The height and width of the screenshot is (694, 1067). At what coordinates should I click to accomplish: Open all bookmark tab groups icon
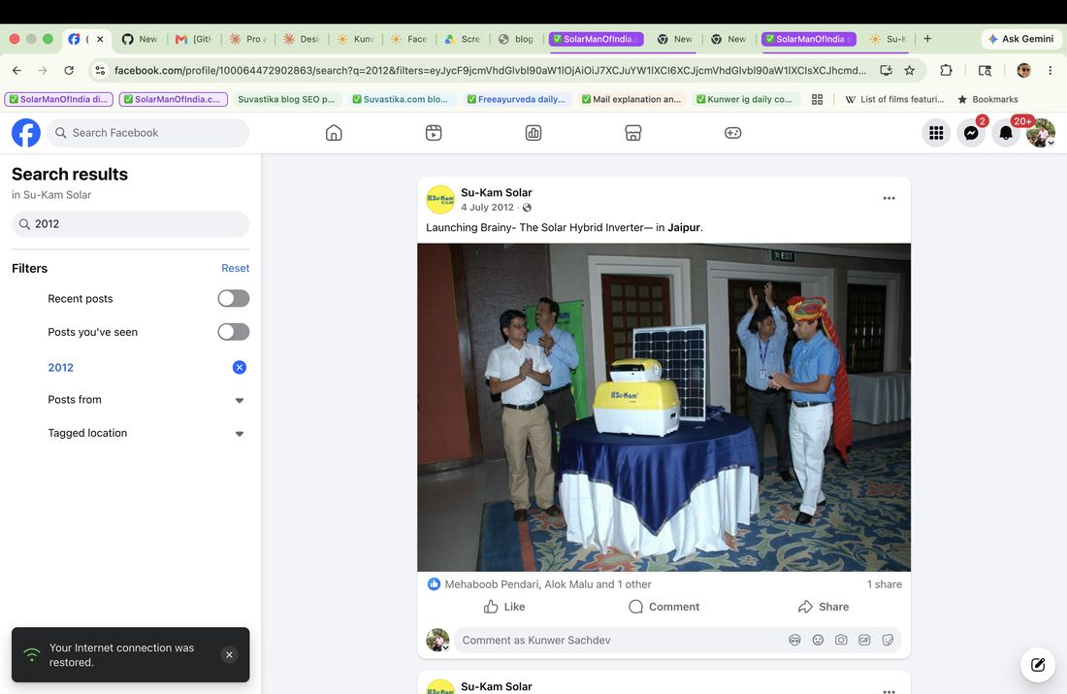818,99
